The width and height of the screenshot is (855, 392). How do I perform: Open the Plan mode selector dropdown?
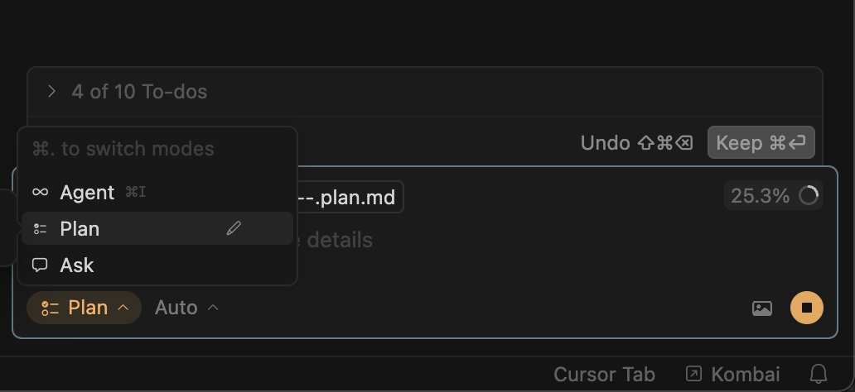[x=85, y=308]
